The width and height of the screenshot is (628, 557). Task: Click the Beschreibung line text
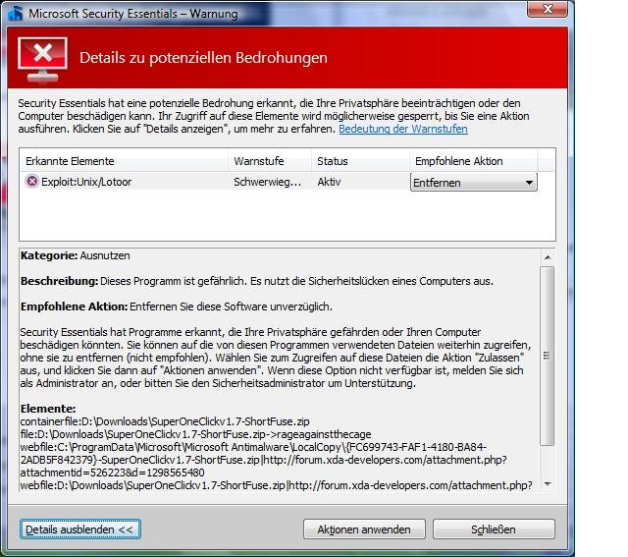257,281
